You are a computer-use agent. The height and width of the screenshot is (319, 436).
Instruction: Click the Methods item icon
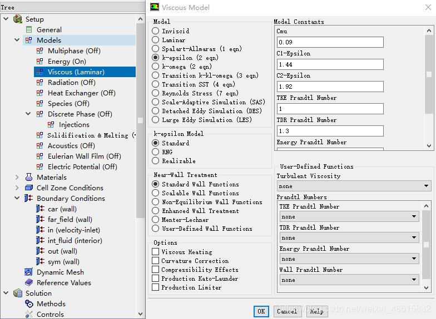click(29, 304)
